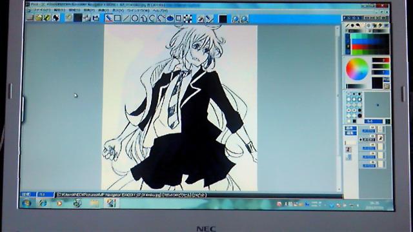Click the zoom out magnifier icon

point(244,19)
